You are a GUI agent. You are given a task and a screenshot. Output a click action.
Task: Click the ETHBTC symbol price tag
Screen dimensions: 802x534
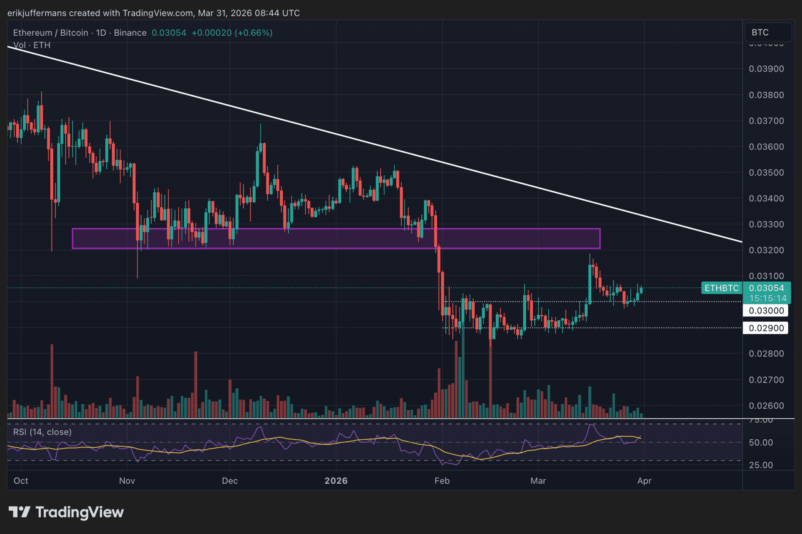(721, 288)
